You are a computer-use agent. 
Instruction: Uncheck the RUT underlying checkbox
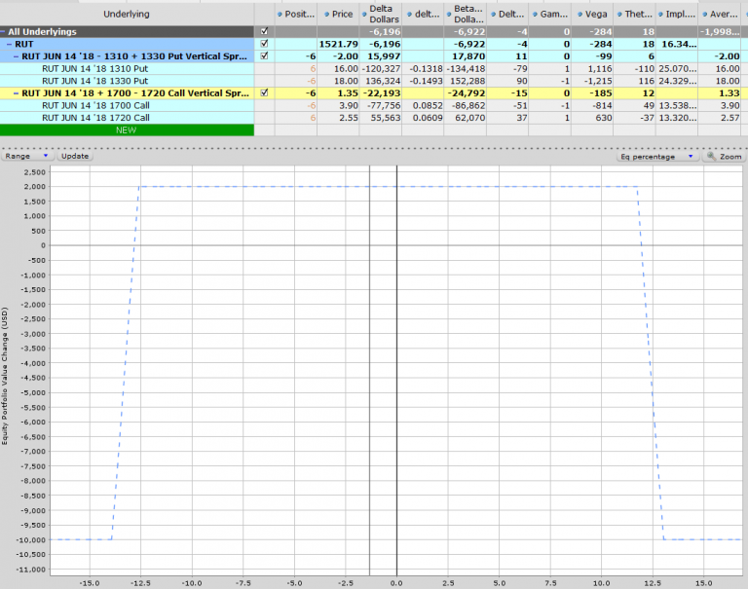point(264,45)
